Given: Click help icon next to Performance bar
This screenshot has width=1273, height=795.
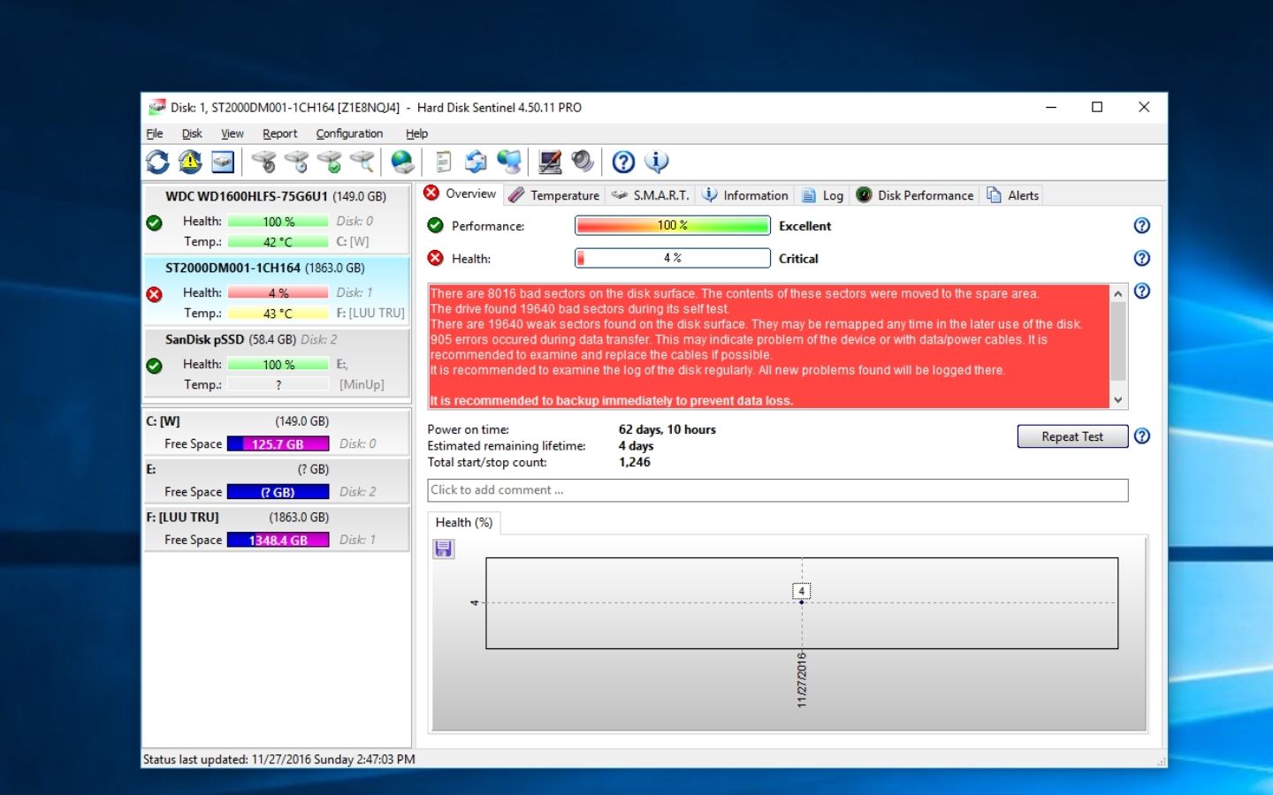Looking at the screenshot, I should [1141, 226].
